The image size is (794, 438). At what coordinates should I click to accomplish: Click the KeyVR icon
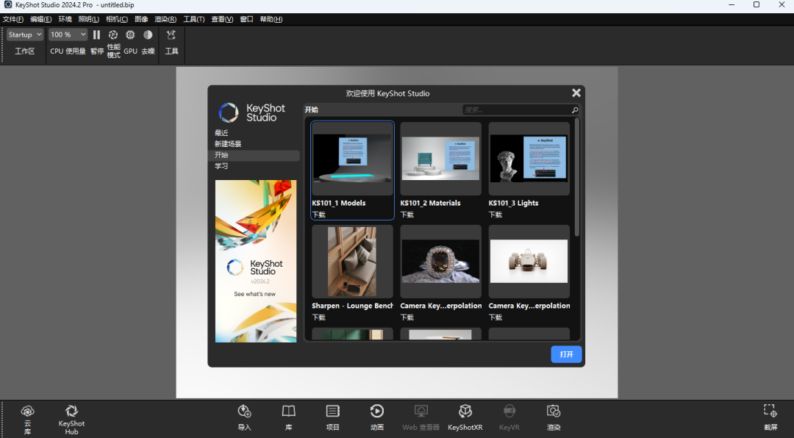509,411
